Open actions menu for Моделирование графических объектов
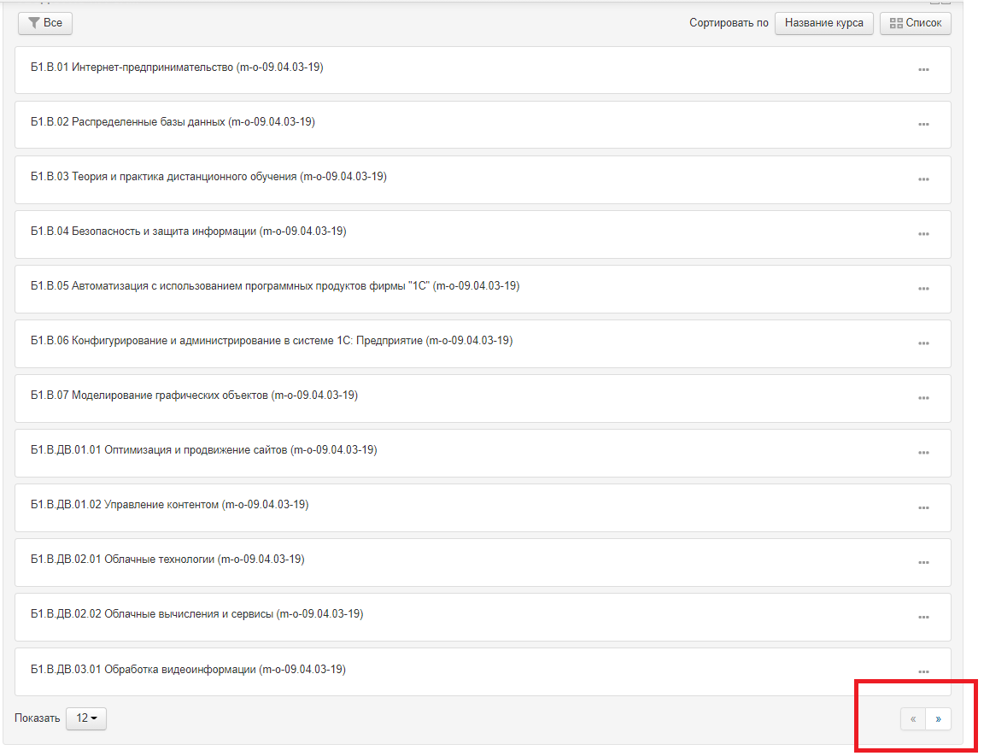The height and width of the screenshot is (756, 984). [x=923, y=398]
